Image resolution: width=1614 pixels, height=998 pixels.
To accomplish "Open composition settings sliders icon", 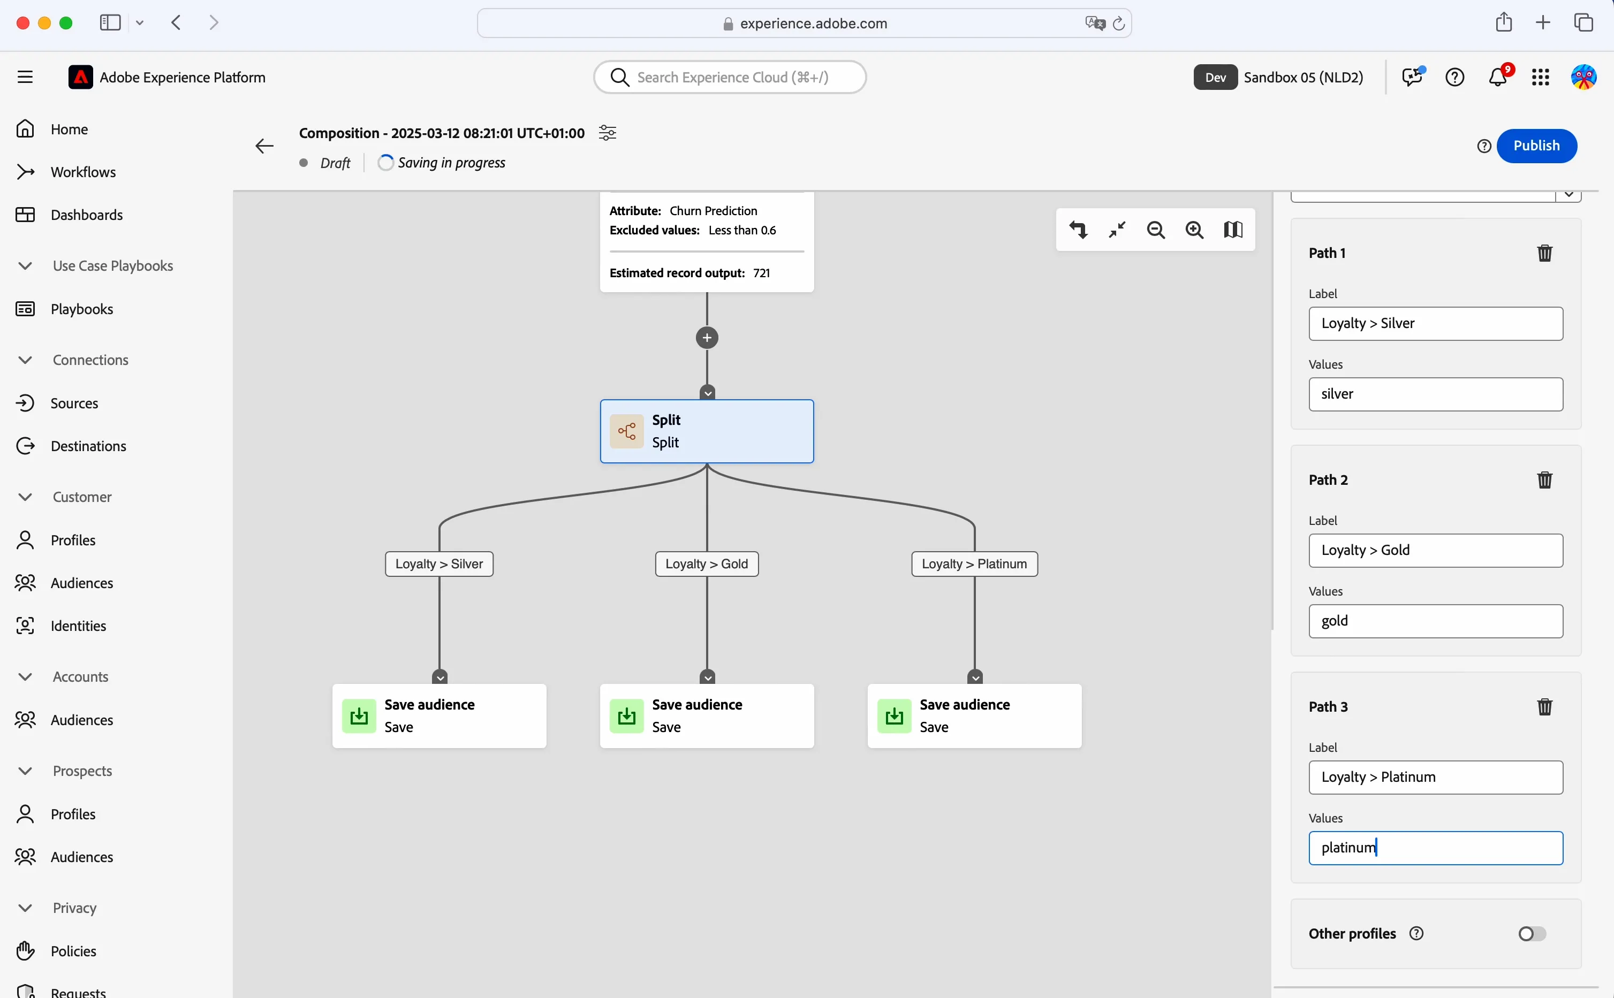I will pyautogui.click(x=607, y=133).
